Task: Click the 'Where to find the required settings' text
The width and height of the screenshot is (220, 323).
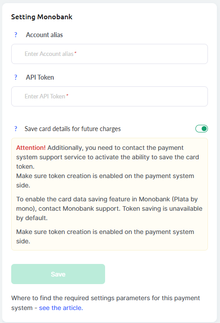Action: [x=106, y=303]
